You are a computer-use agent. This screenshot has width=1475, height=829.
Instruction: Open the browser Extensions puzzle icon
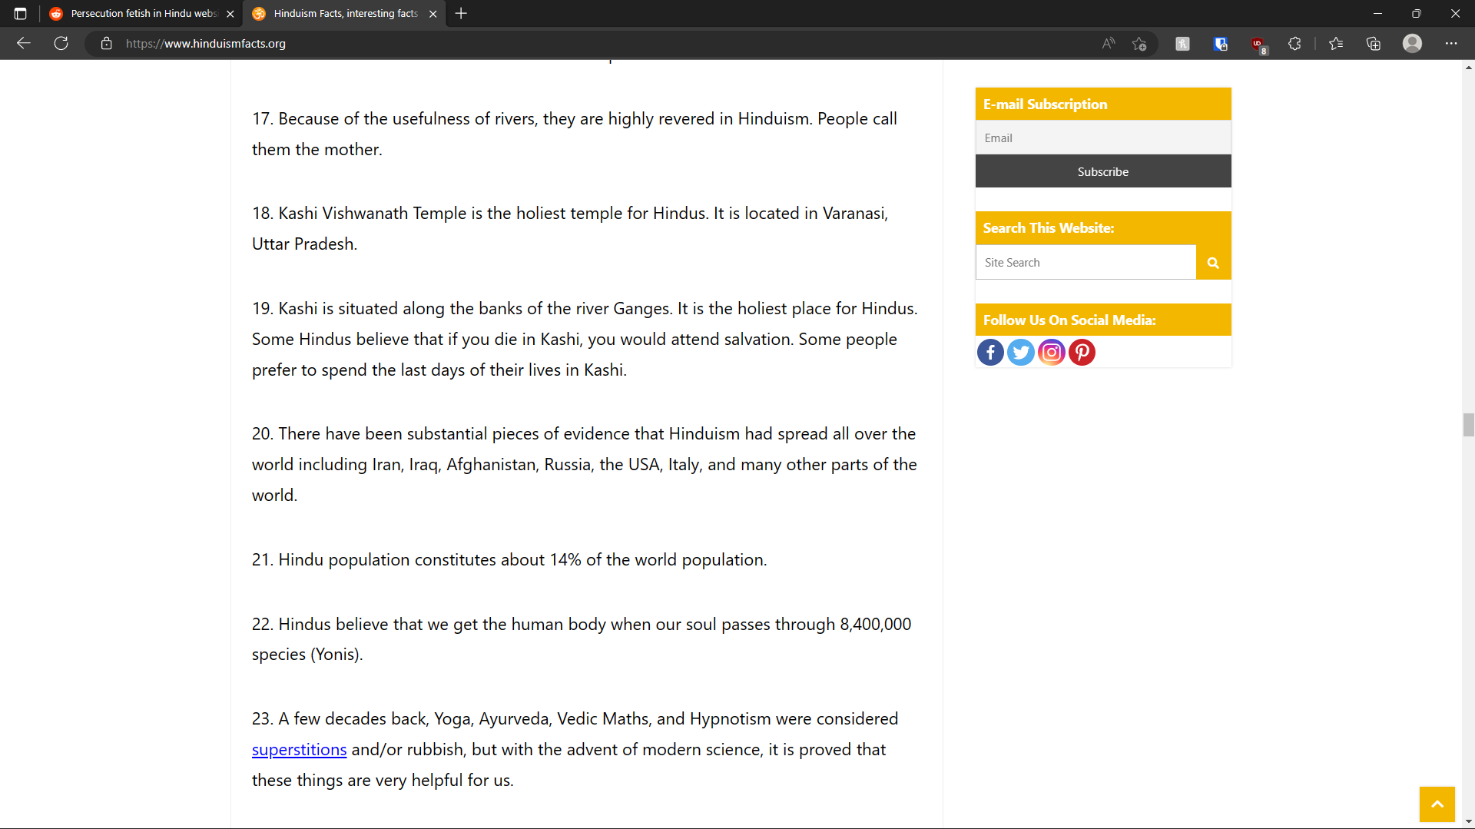(1294, 44)
